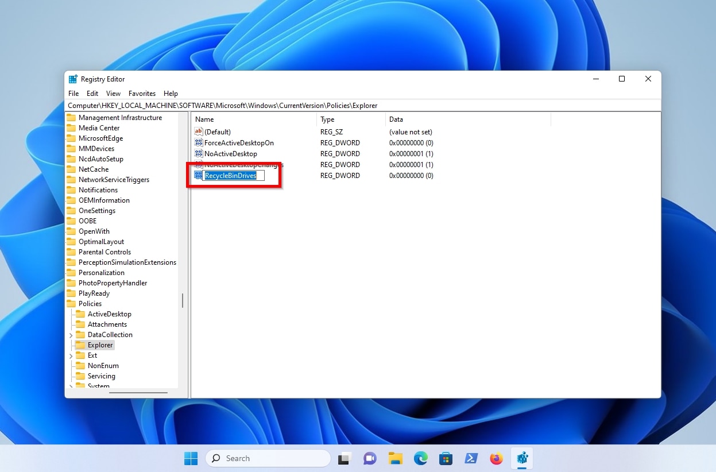Launch Firefox from the taskbar
The width and height of the screenshot is (716, 472).
pos(496,458)
